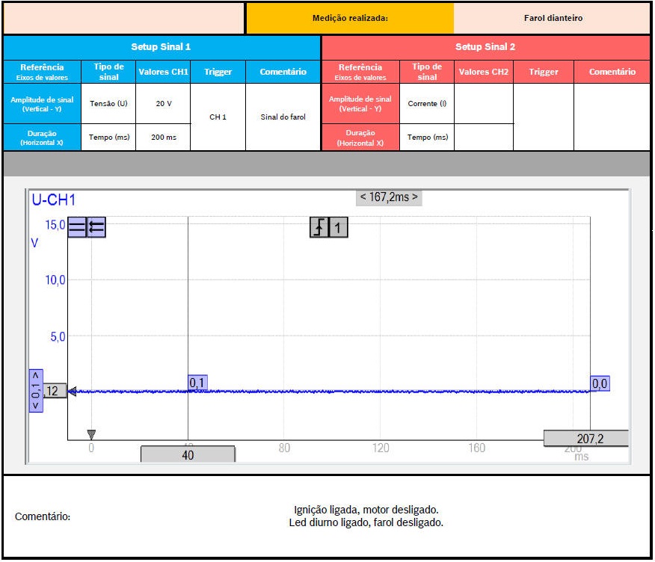Click the DC coupling icon with two horizontal lines
The width and height of the screenshot is (655, 562).
77,227
